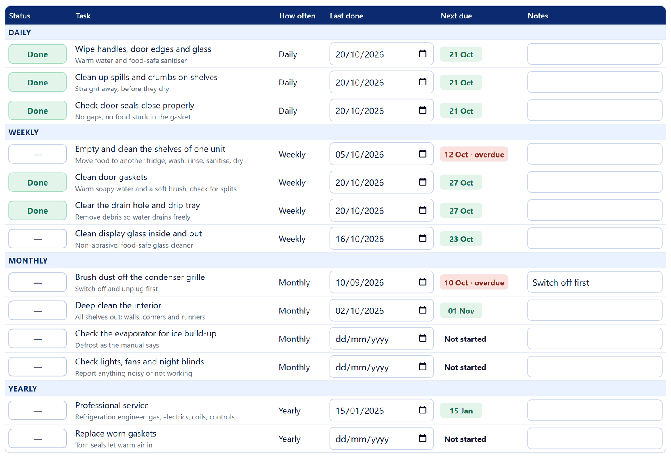Mark Professional service as done
Screen dimensions: 671x460
37,411
